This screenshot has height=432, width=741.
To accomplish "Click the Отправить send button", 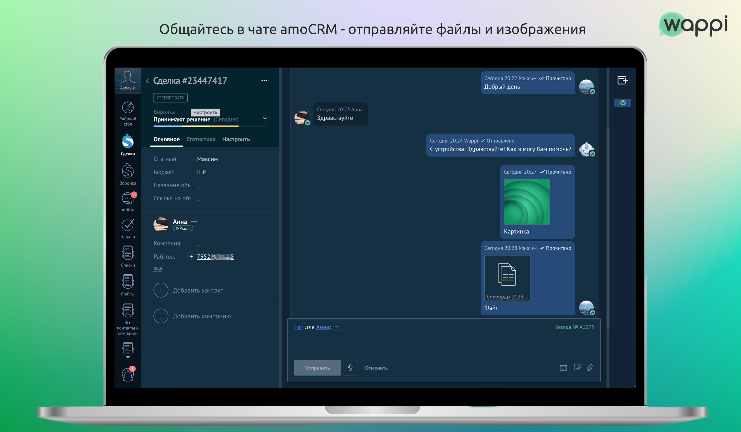I will [317, 368].
